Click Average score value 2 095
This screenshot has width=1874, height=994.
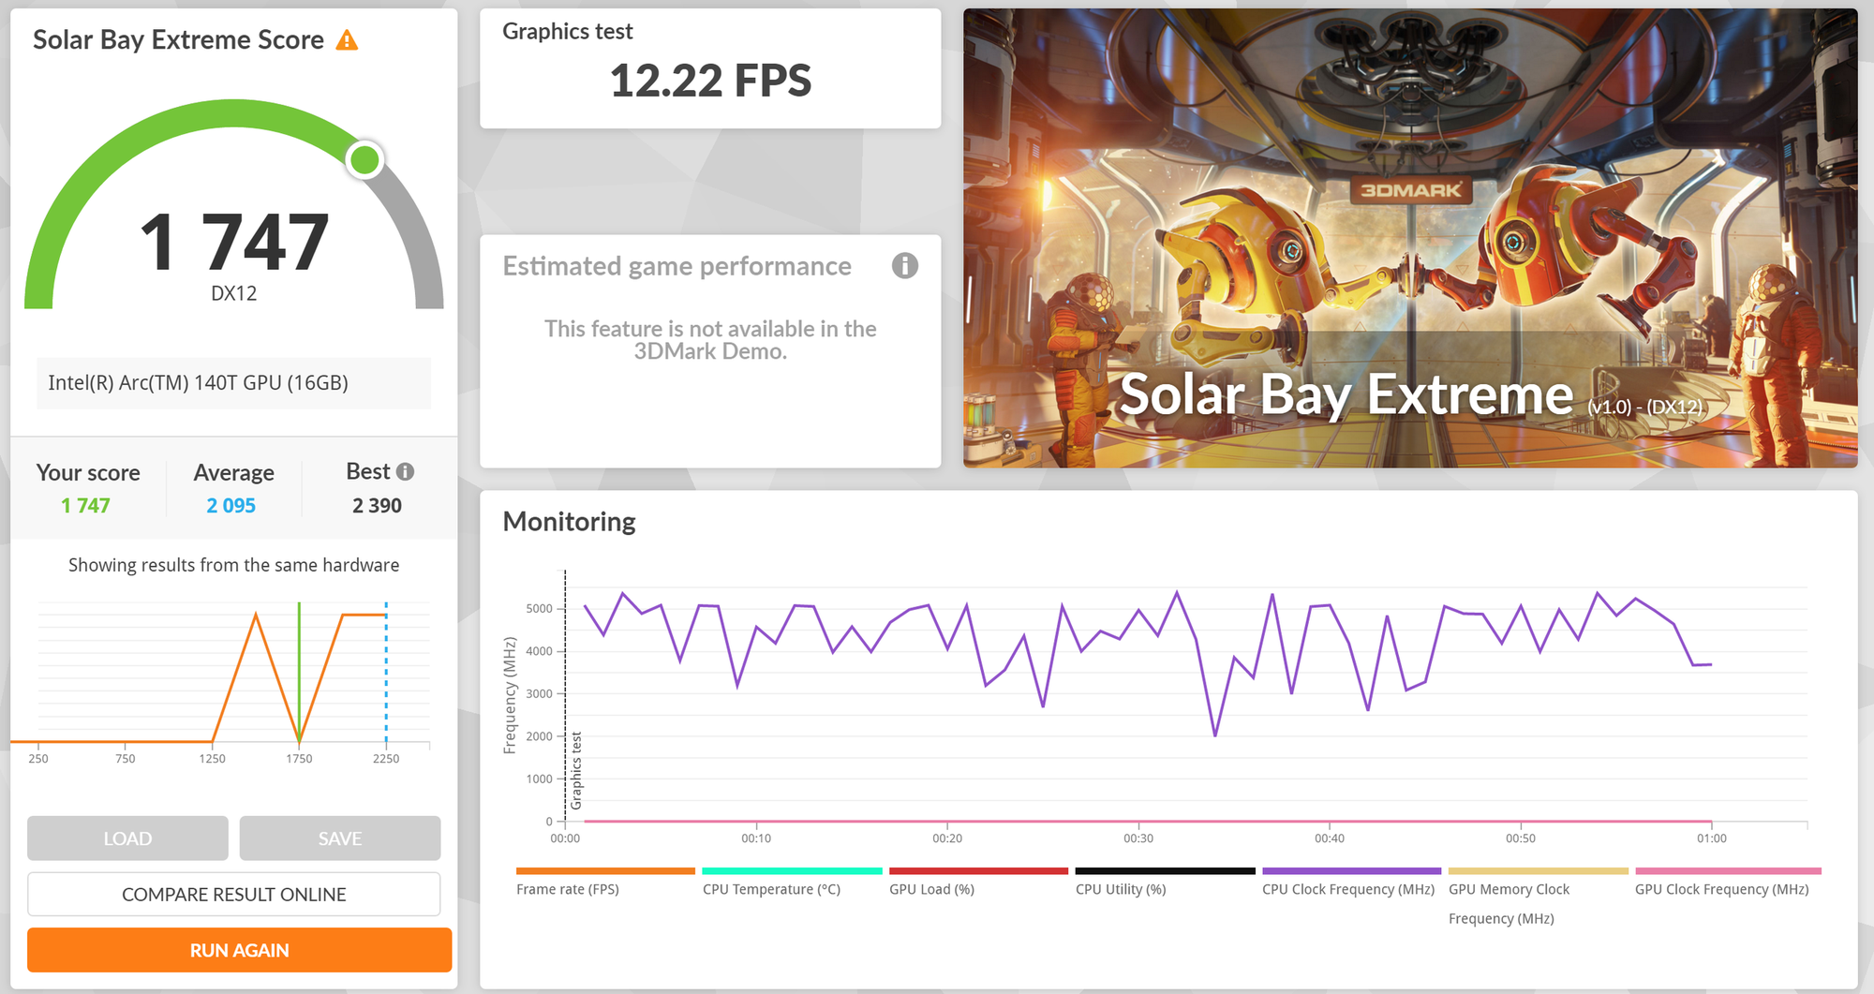tap(231, 506)
